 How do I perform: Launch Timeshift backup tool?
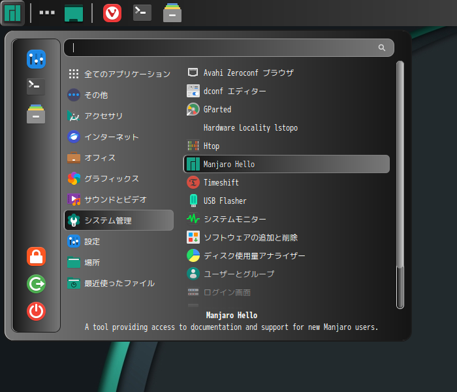point(287,182)
